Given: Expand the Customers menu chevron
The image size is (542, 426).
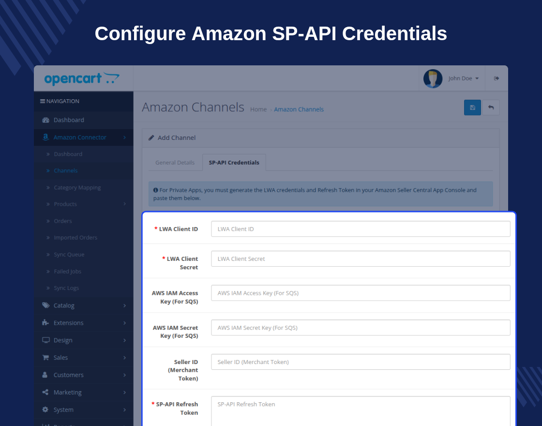Looking at the screenshot, I should coord(124,375).
